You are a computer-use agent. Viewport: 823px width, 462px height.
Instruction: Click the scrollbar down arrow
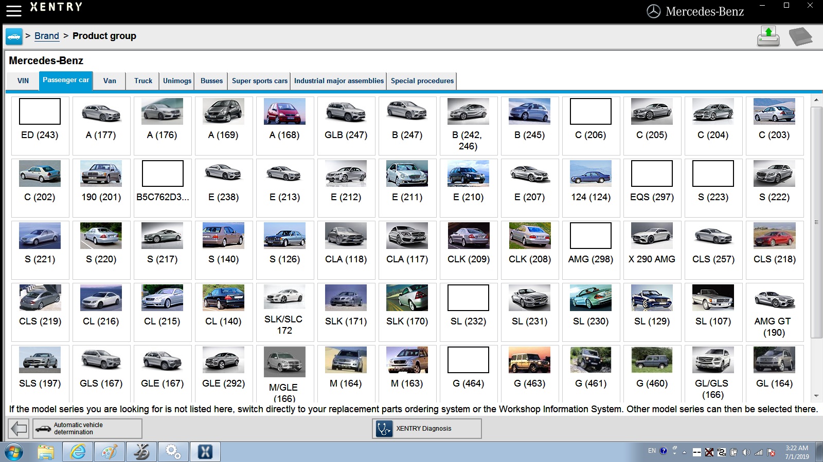(x=816, y=396)
